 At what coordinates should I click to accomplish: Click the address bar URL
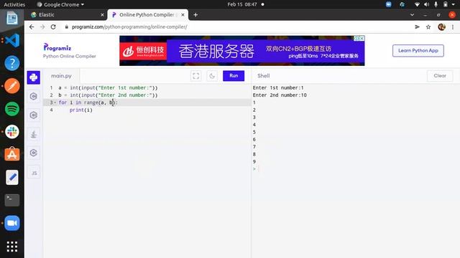[x=129, y=27]
